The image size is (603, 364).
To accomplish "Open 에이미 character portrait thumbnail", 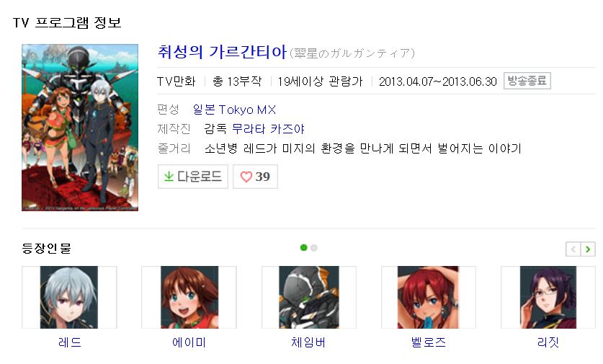I will point(189,297).
